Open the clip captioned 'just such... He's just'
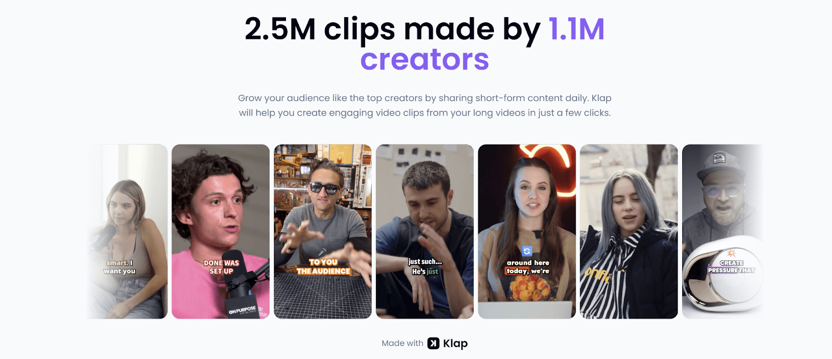 click(425, 232)
